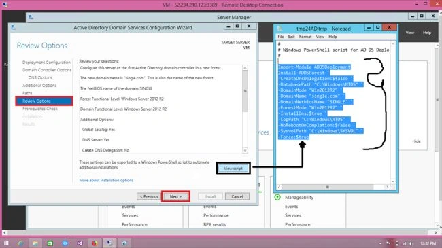
Task: Open Notepad View menu
Action: click(x=320, y=37)
